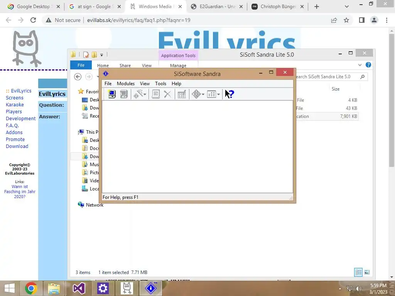Click the SiSoftware Sandra title bar diamond icon
Viewport: 395px width, 296px height.
click(106, 74)
